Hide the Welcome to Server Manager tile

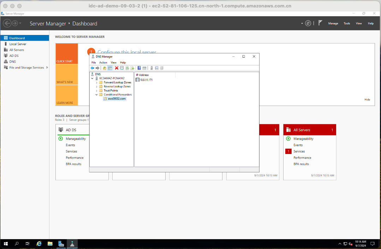(367, 99)
